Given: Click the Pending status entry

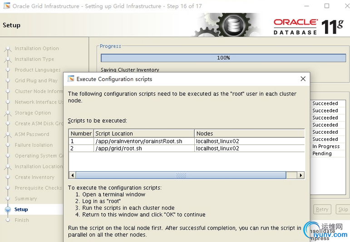Looking at the screenshot, I should coord(322,154).
